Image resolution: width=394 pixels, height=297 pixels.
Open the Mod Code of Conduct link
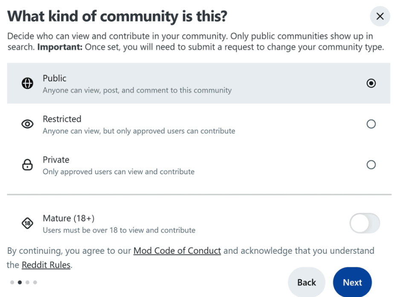[177, 250]
